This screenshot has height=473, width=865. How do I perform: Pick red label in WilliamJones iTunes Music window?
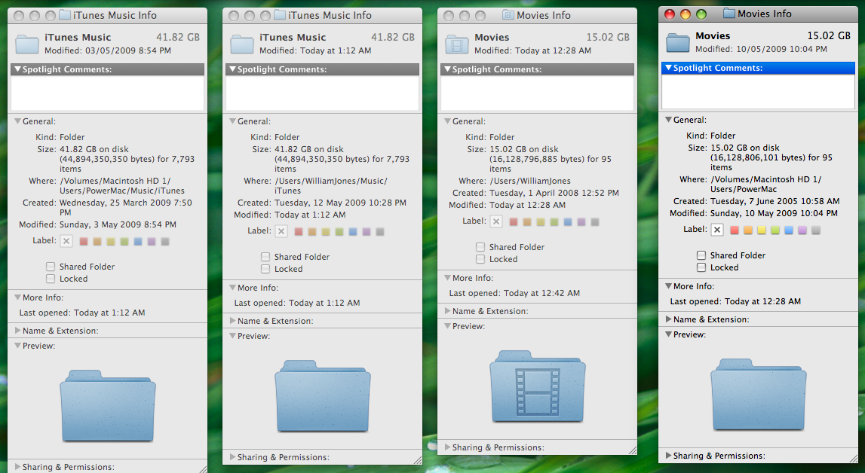[299, 232]
